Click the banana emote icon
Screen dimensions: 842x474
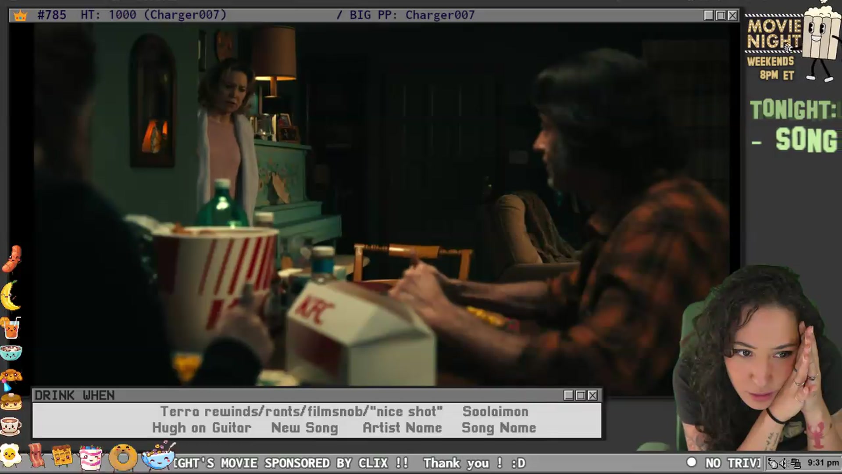(x=11, y=296)
